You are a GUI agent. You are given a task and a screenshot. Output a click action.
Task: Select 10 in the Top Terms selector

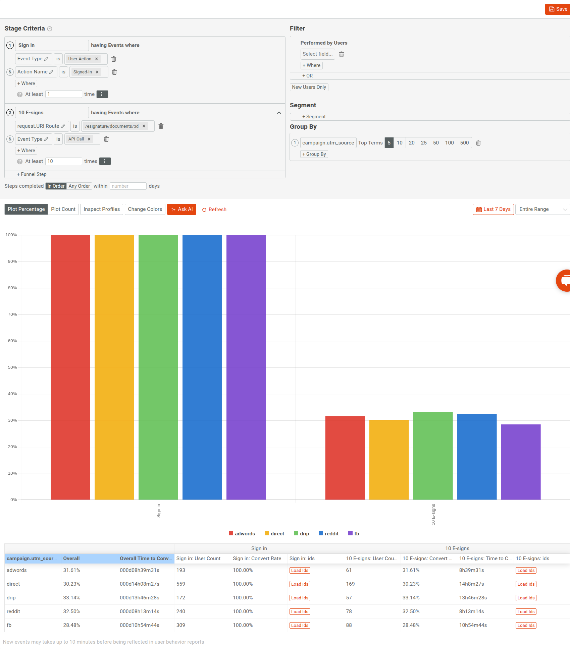click(400, 142)
